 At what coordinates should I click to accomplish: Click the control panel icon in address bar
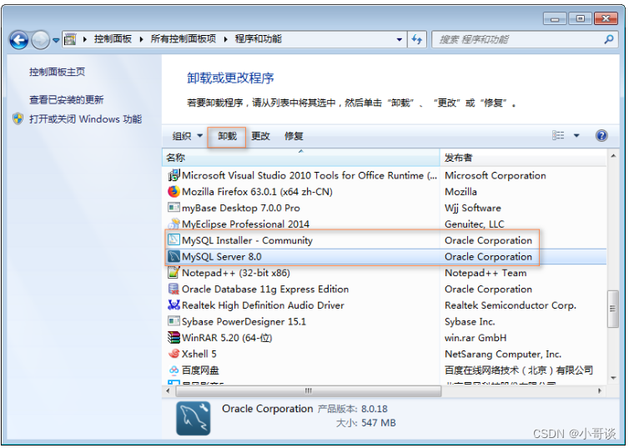pyautogui.click(x=70, y=39)
